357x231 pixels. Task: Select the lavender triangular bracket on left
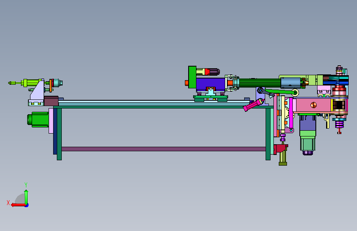click(x=38, y=90)
